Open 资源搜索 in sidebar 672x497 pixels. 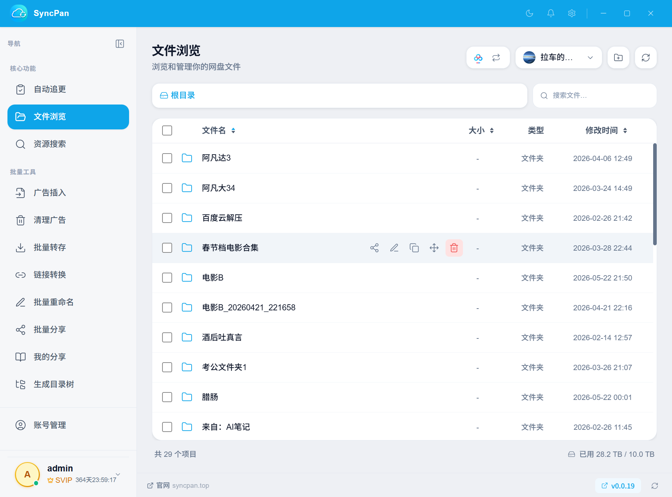tap(68, 144)
